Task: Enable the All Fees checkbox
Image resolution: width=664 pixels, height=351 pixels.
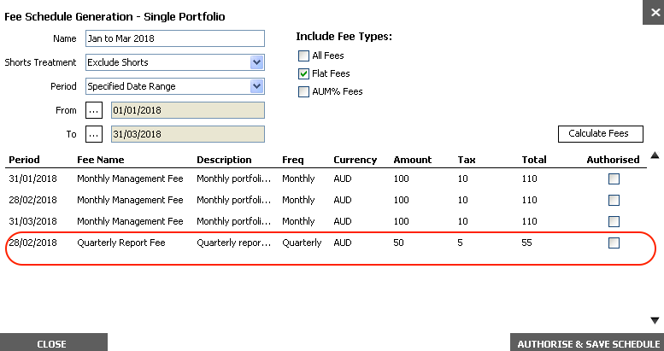Action: tap(303, 56)
